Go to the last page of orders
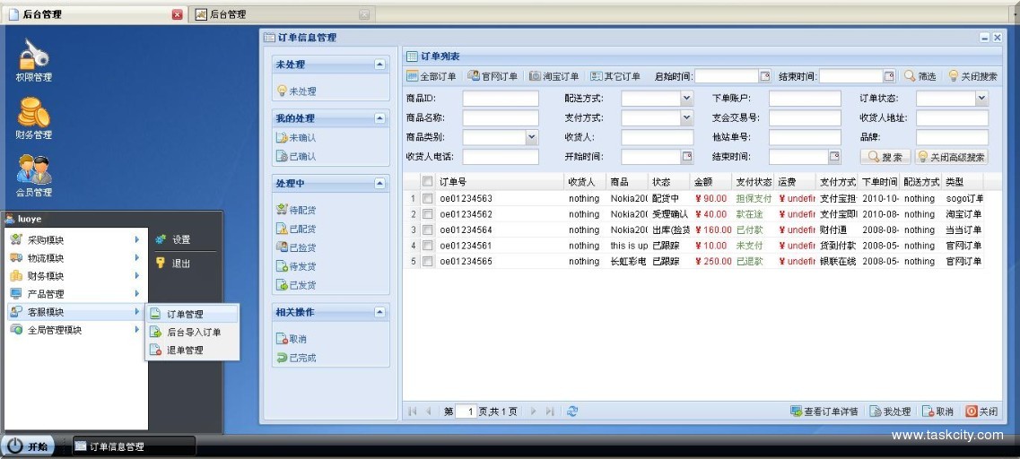 point(550,411)
